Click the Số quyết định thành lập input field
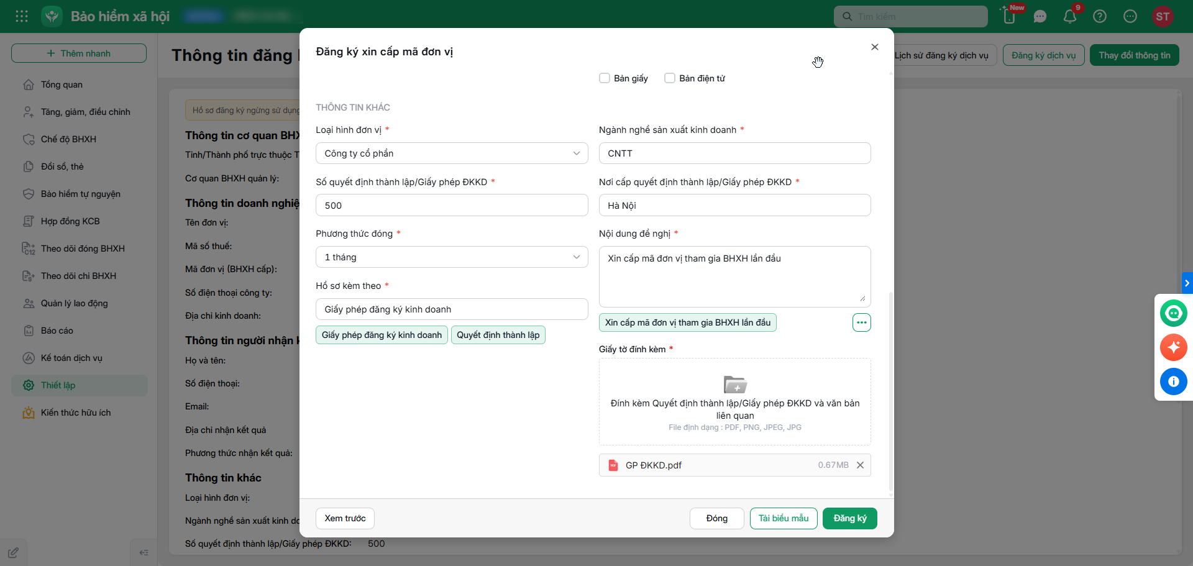Screen dimensions: 1193x566 pyautogui.click(x=452, y=205)
